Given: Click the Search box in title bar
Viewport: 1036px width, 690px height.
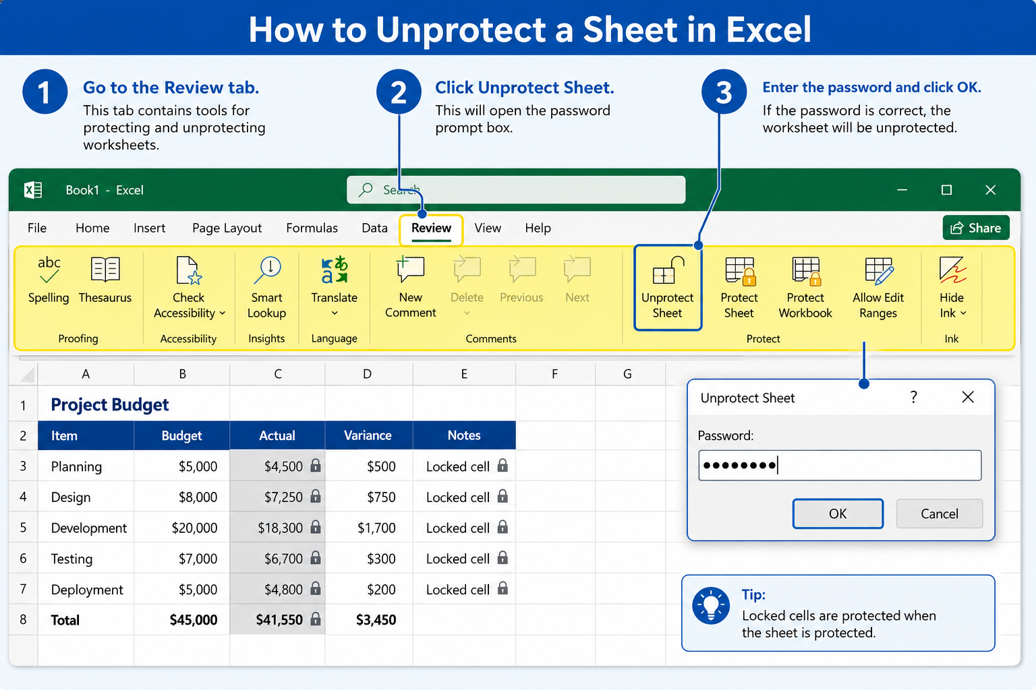Looking at the screenshot, I should click(x=516, y=190).
